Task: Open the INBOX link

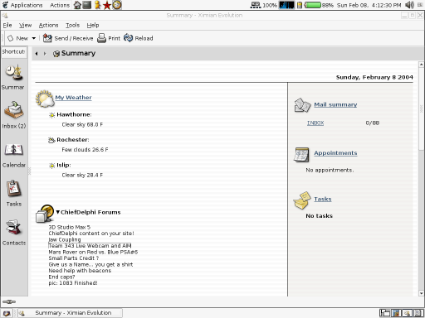Action: (315, 123)
